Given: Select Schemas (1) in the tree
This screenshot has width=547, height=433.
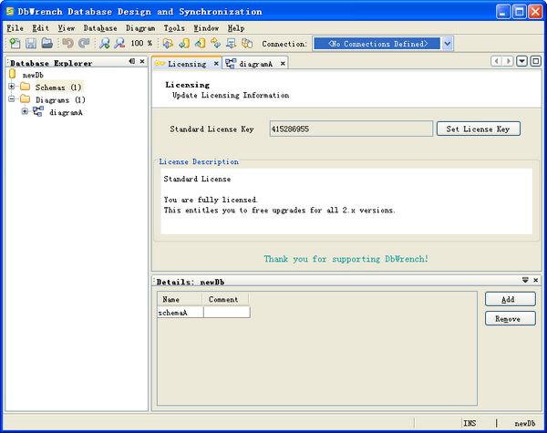Looking at the screenshot, I should point(58,87).
